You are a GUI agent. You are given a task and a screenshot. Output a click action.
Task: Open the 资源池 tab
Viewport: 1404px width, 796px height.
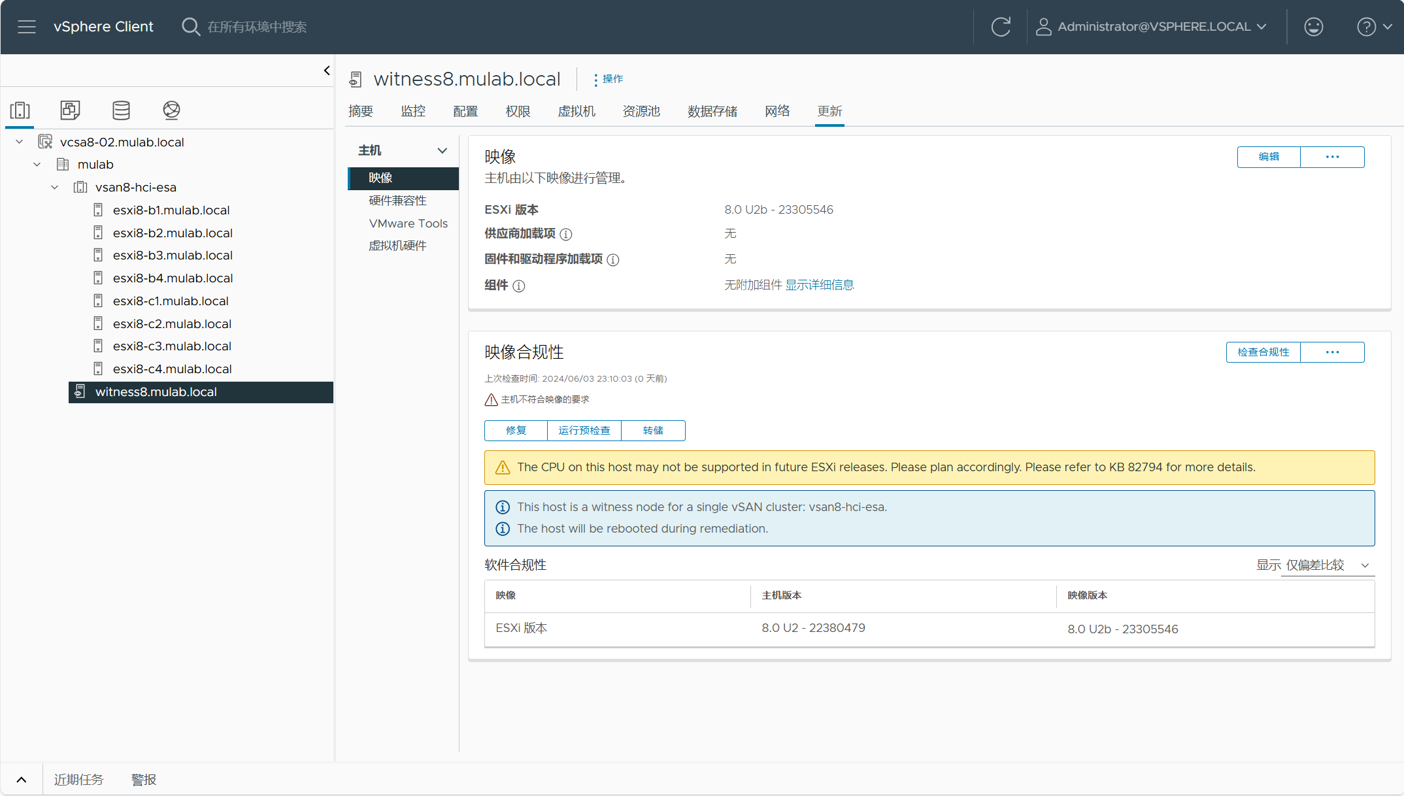[641, 111]
